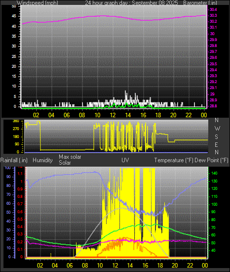The width and height of the screenshot is (230, 272).
Task: Click the Barometer (.in) axis title
Action: pos(200,3)
